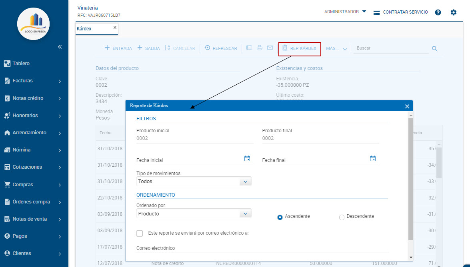This screenshot has height=267, width=470.
Task: Click the CONTRATAR SERVICIO link
Action: tap(400, 12)
